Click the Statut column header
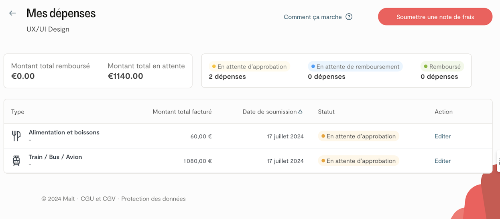The width and height of the screenshot is (500, 219). [x=326, y=112]
